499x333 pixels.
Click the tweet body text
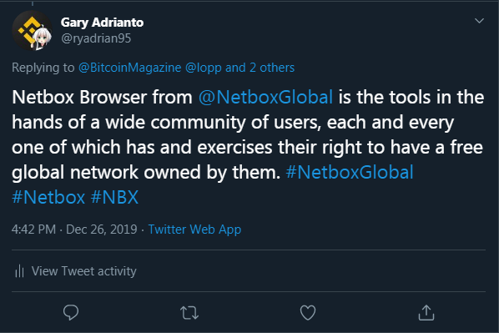[248, 147]
